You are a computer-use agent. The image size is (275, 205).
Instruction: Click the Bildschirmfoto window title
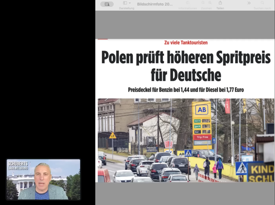[x=155, y=4]
